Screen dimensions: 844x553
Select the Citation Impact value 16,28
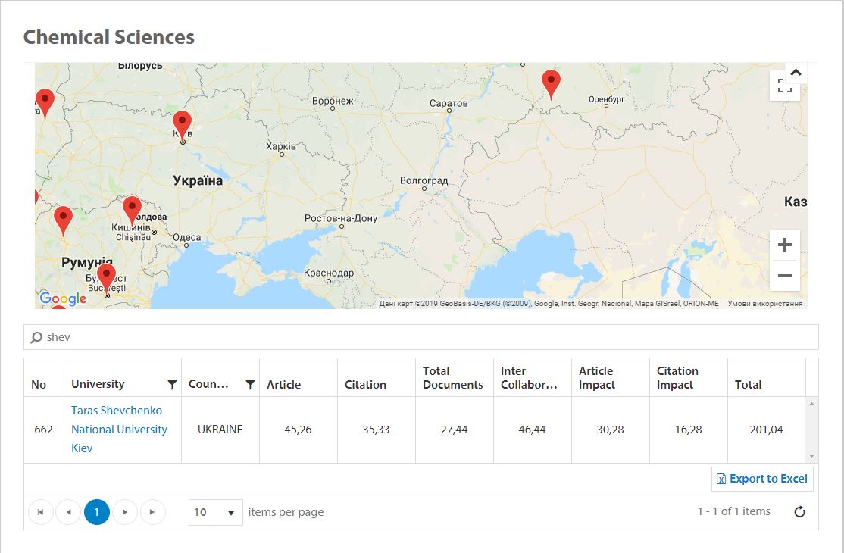pyautogui.click(x=689, y=430)
